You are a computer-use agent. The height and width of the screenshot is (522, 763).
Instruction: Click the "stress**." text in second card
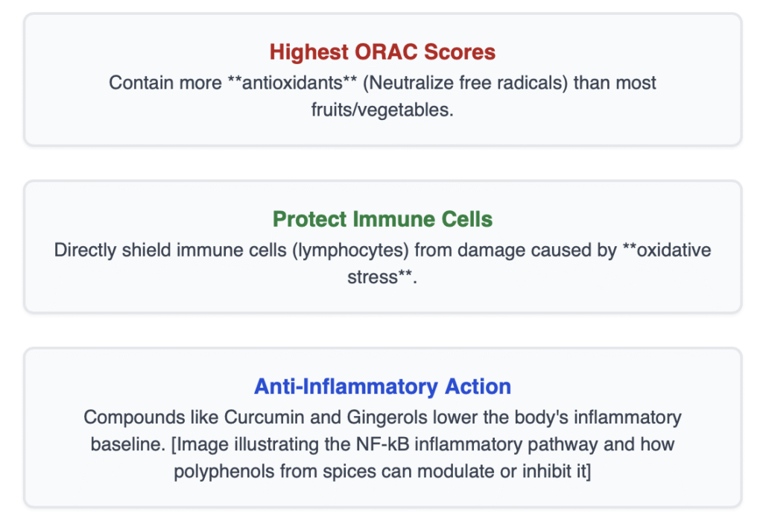coord(382,277)
